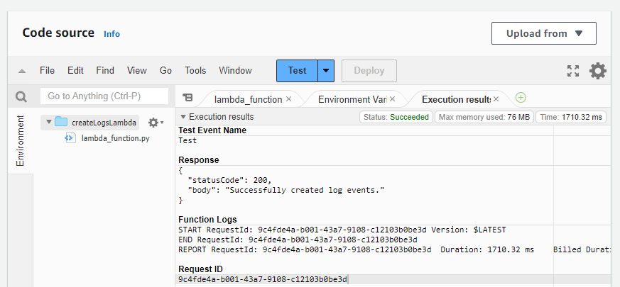Close the Execution results tab
The height and width of the screenshot is (287, 620).
tap(496, 99)
